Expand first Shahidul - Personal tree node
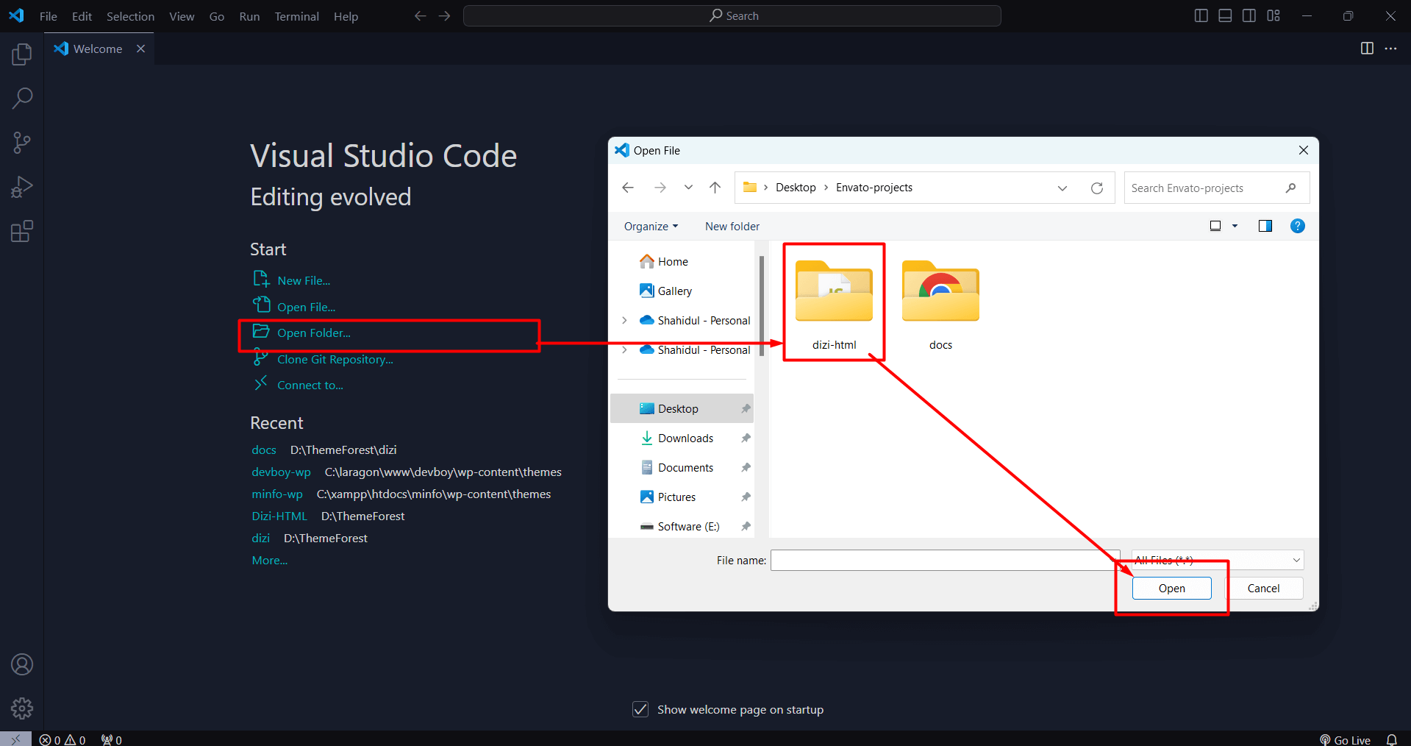 [x=624, y=320]
